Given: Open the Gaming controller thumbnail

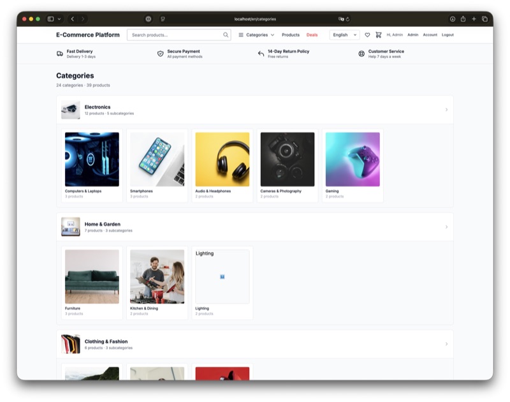Looking at the screenshot, I should click(353, 160).
